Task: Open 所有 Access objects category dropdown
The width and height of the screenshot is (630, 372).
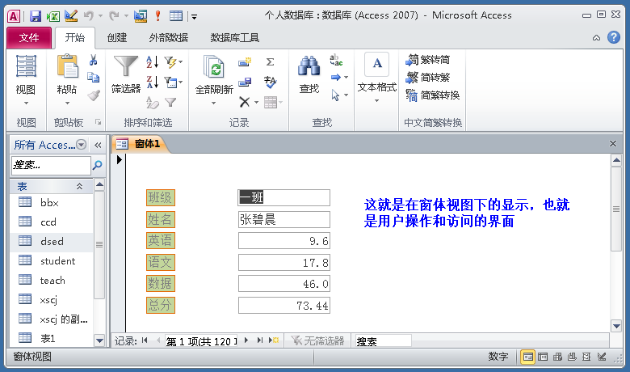Action: click(81, 145)
